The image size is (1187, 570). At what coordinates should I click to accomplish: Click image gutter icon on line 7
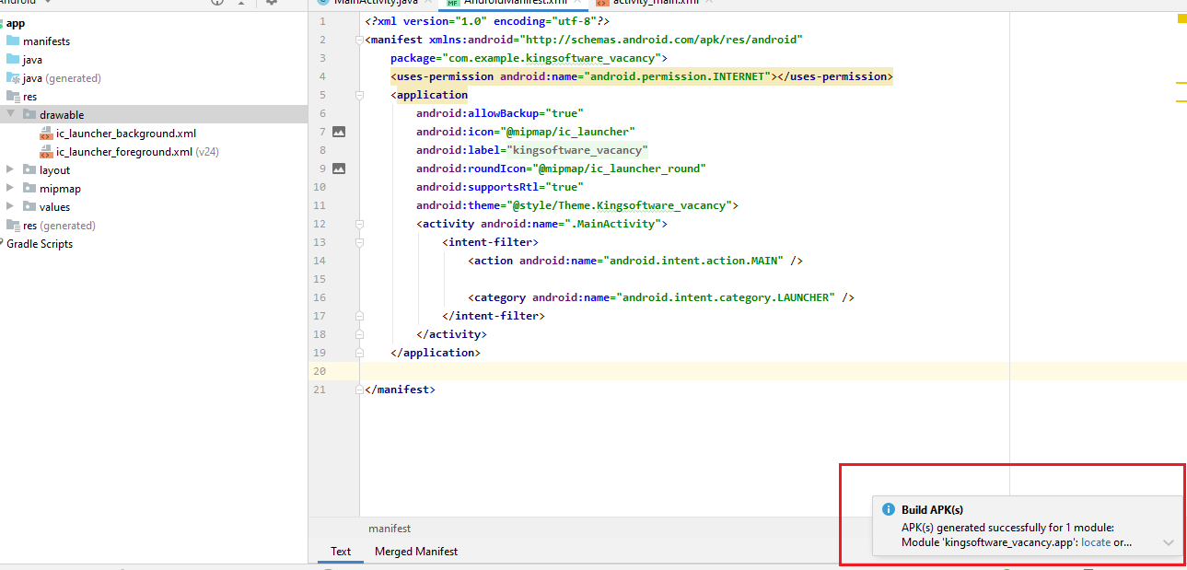[339, 132]
